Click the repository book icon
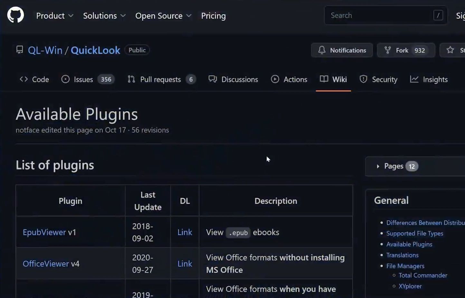Screen dimensions: 465x298 coord(20,50)
